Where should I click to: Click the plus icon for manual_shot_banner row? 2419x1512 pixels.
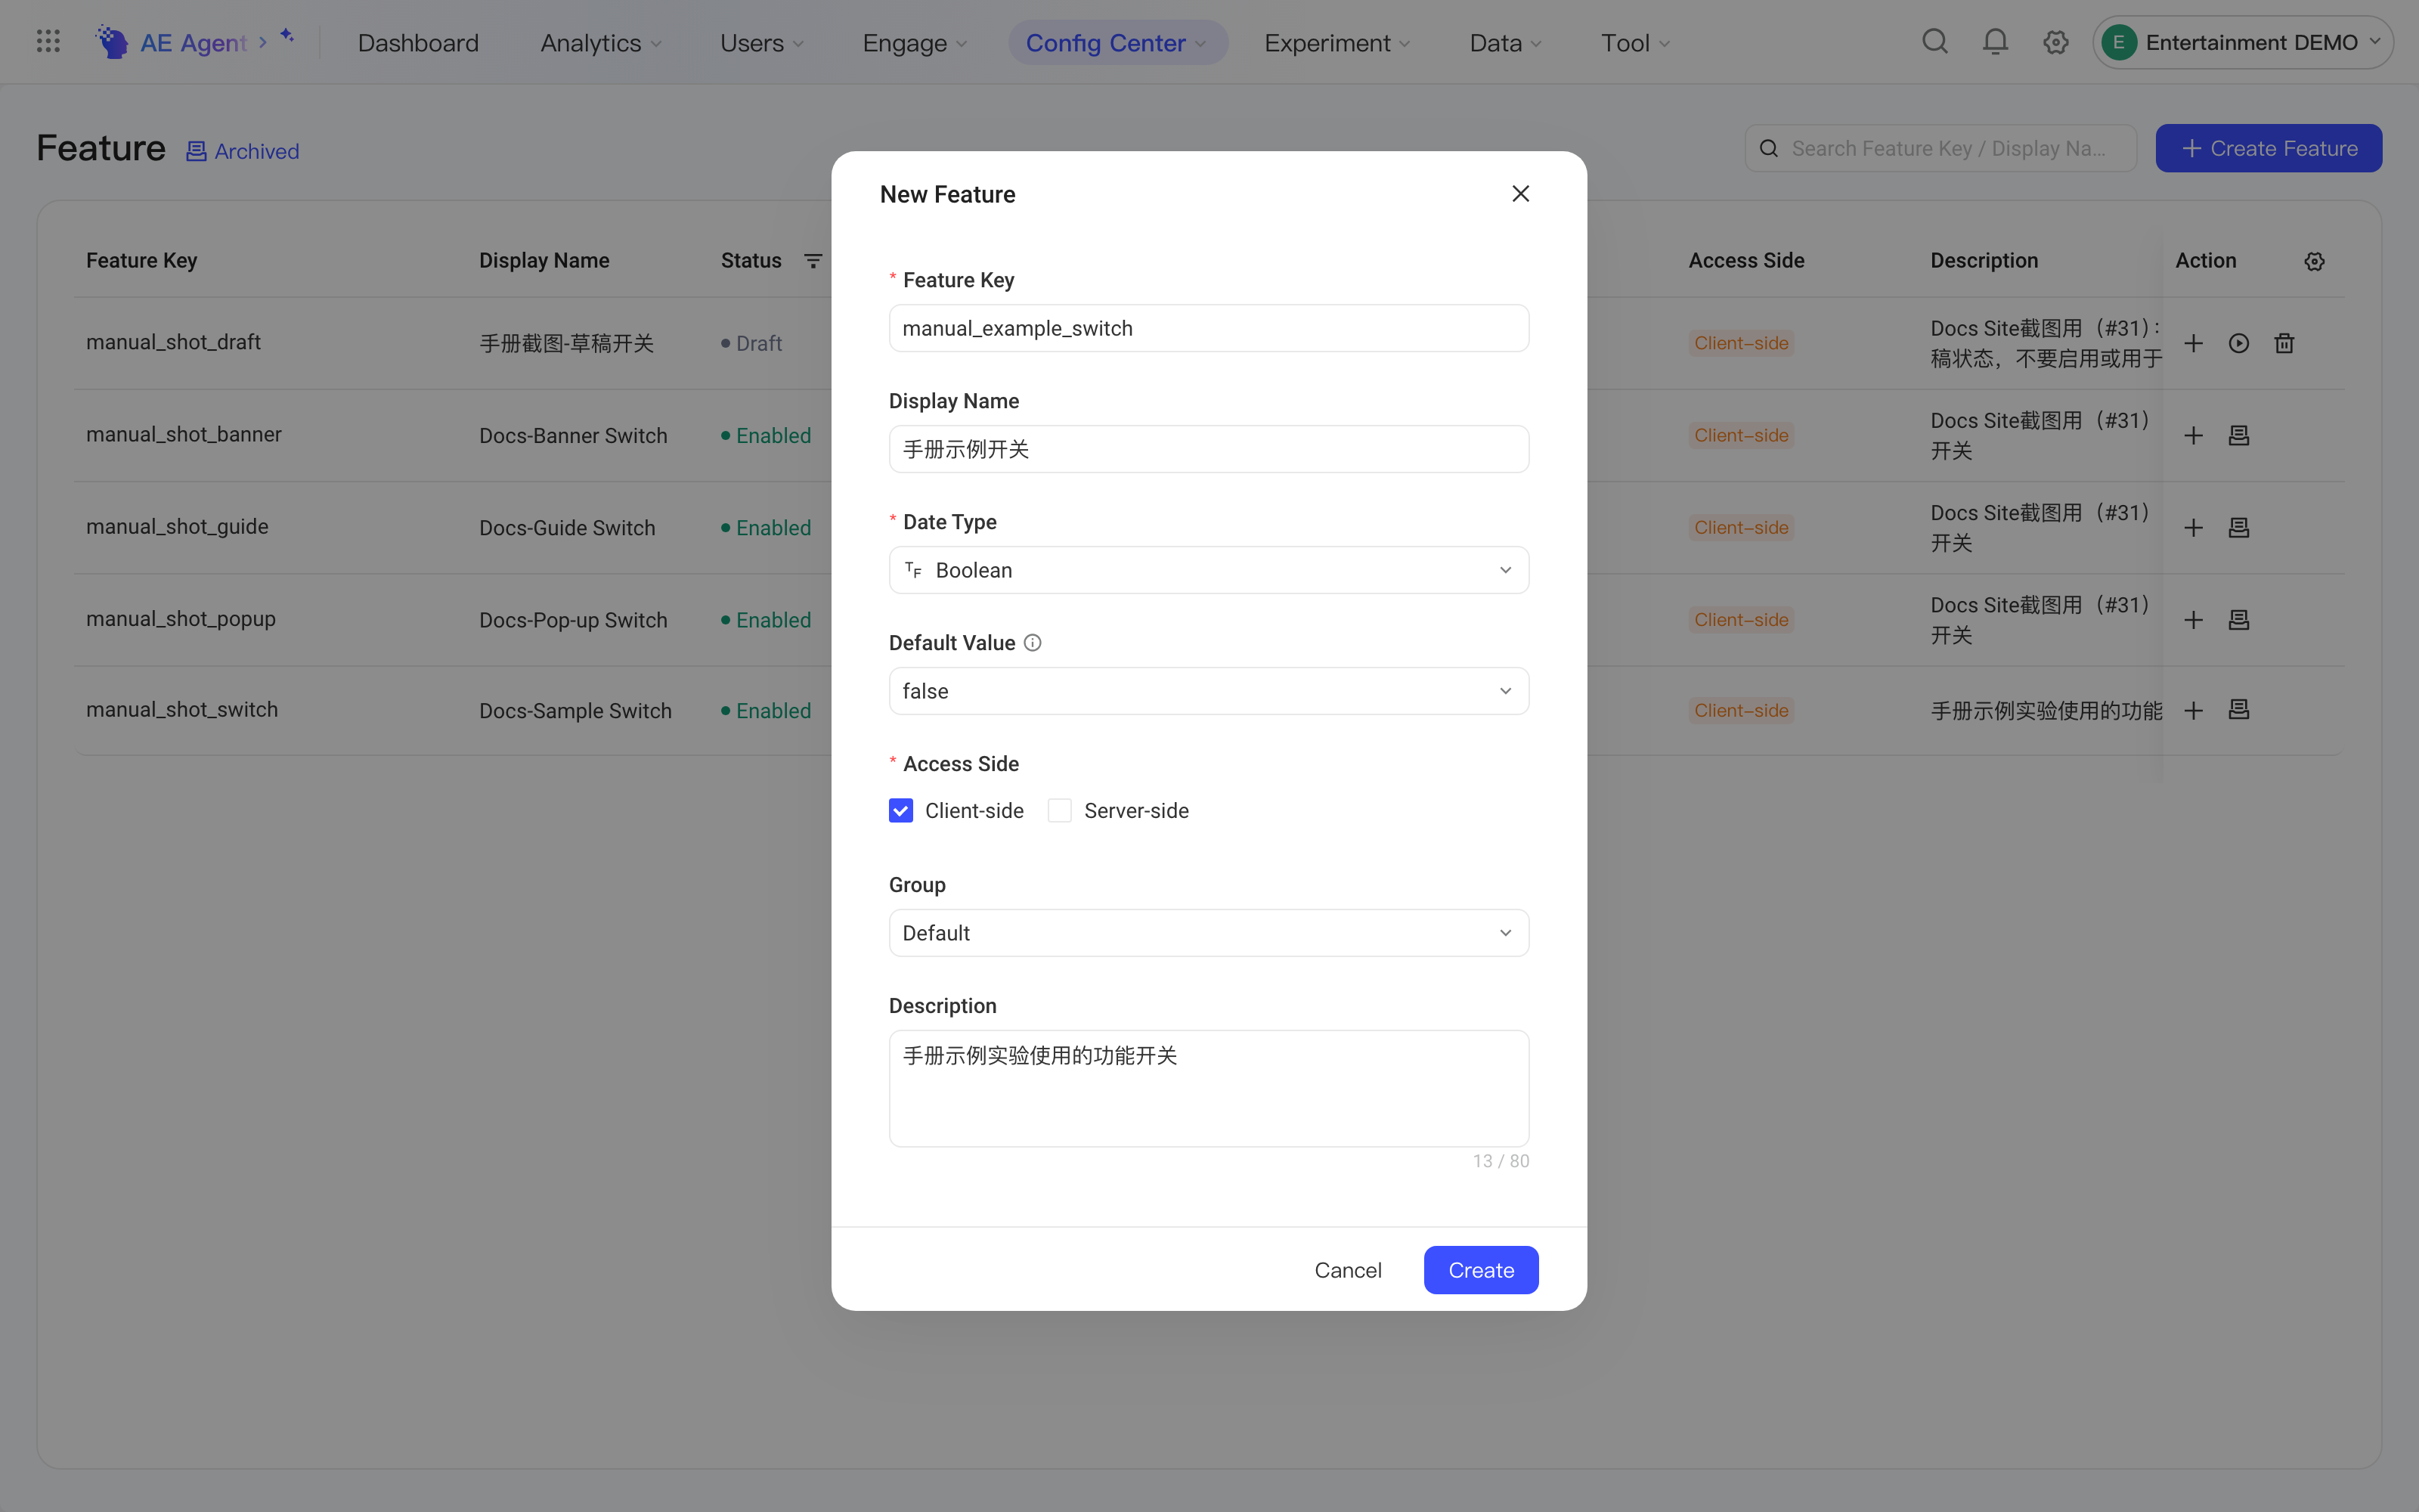(x=2193, y=435)
